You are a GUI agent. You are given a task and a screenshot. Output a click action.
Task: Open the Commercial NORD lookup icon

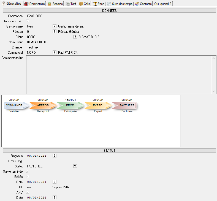[x=55, y=53]
